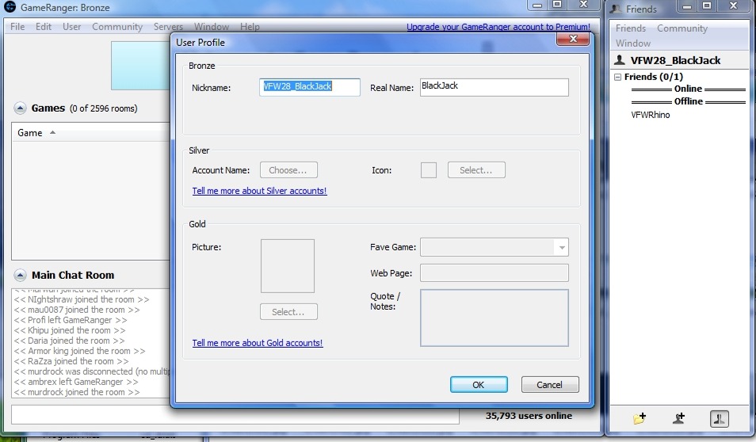
Task: Collapse the Games section
Action: (20, 109)
